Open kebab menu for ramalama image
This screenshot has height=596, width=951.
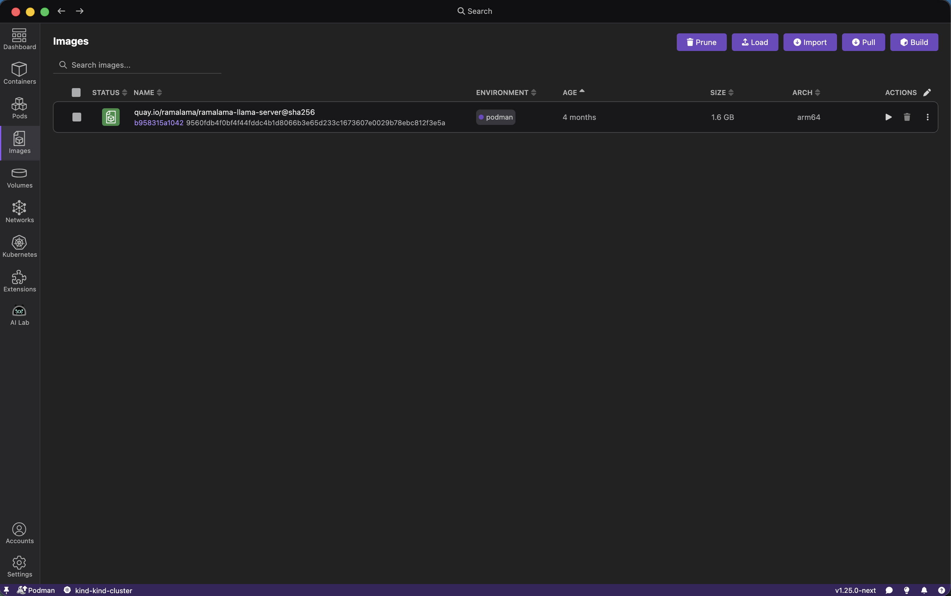(927, 117)
